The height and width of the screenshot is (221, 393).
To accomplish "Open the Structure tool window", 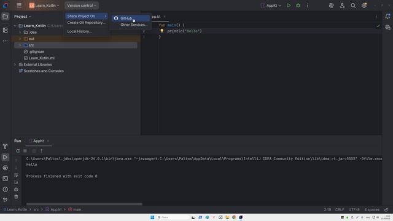I will tap(6, 30).
